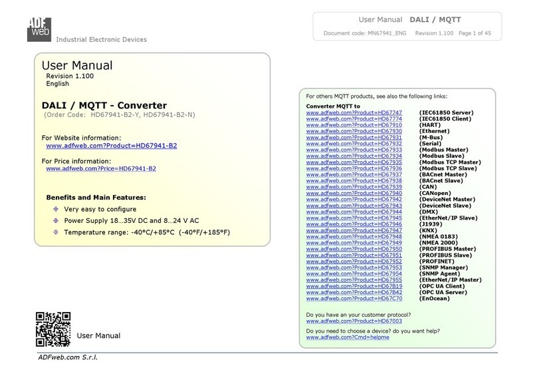Click the Cmd=helpme help link

348,337
